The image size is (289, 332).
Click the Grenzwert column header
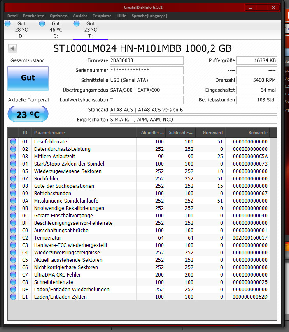210,133
